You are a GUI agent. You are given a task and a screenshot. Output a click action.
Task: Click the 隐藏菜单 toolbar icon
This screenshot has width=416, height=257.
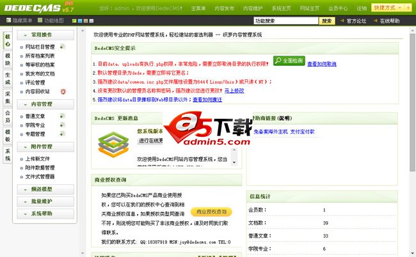click(9, 20)
